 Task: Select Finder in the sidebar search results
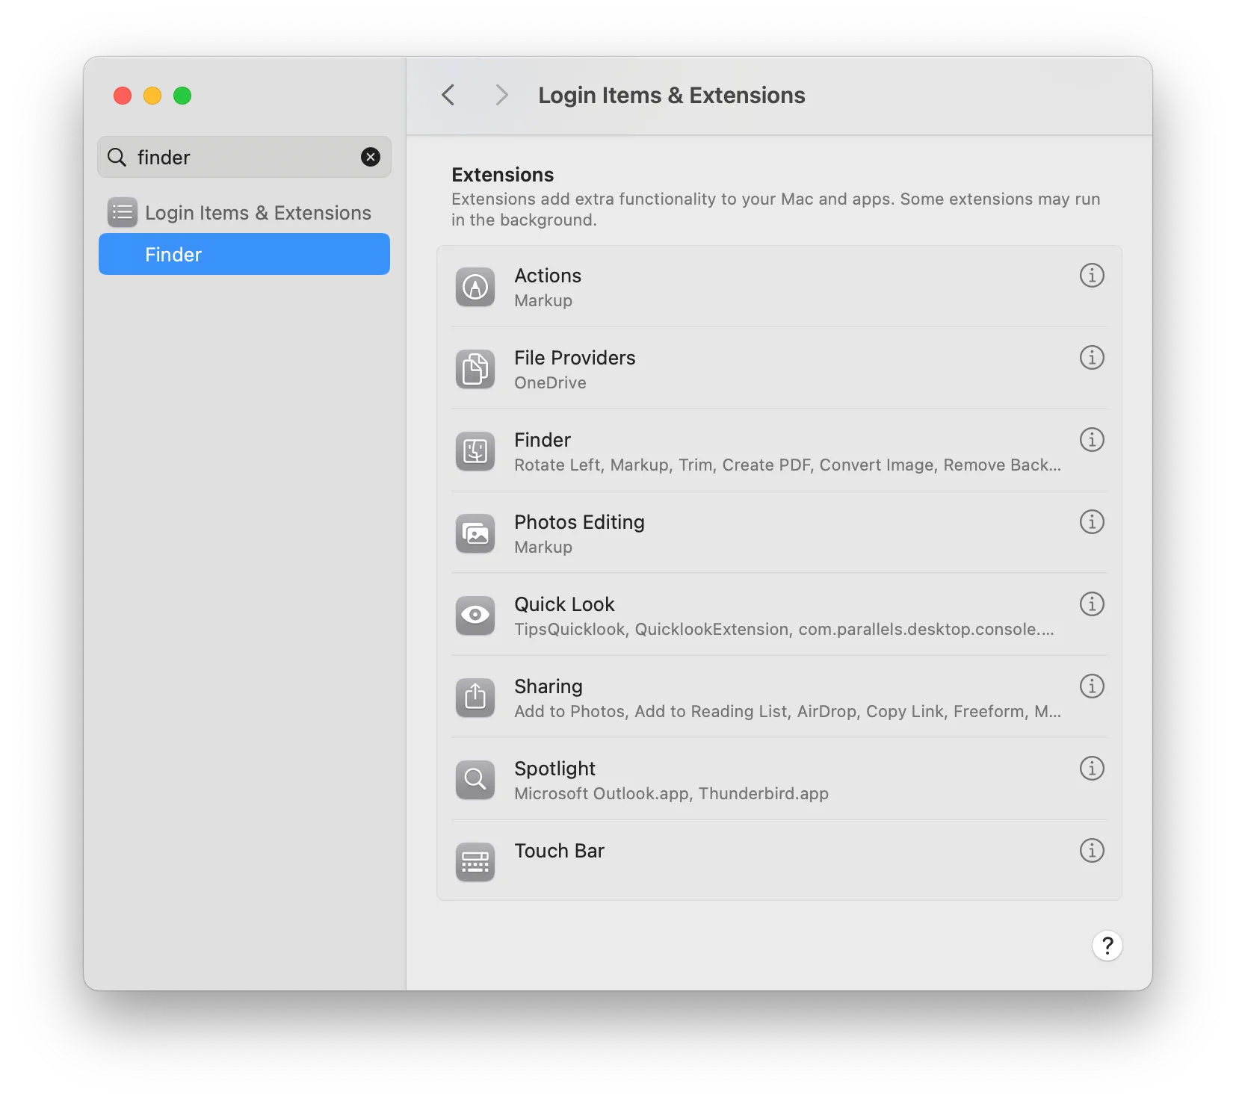pyautogui.click(x=173, y=254)
